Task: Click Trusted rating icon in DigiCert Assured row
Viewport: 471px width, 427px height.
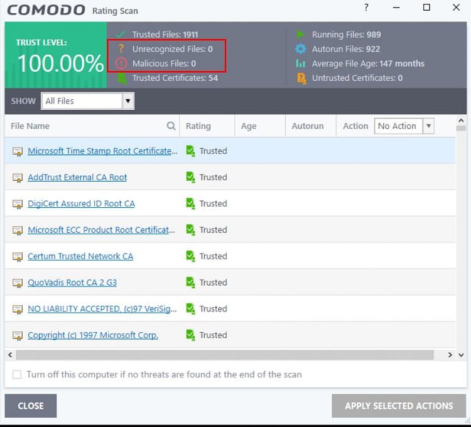Action: tap(190, 203)
